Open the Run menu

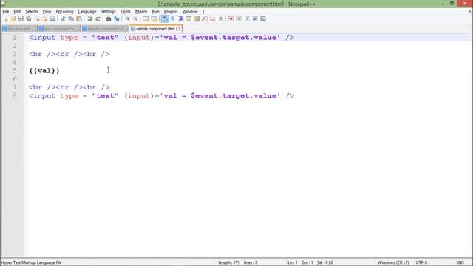pyautogui.click(x=155, y=12)
